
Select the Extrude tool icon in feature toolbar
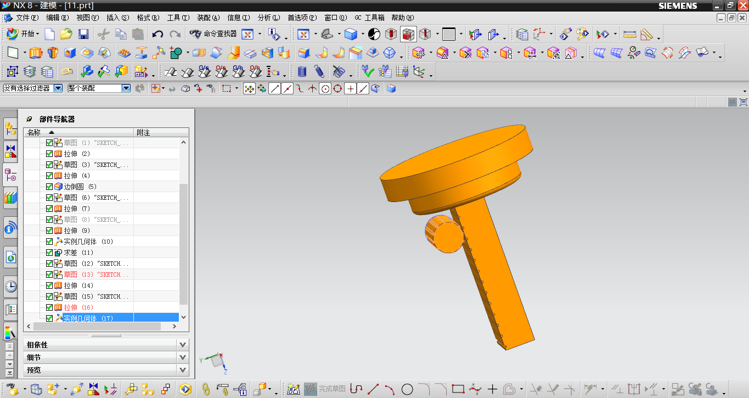[36, 53]
